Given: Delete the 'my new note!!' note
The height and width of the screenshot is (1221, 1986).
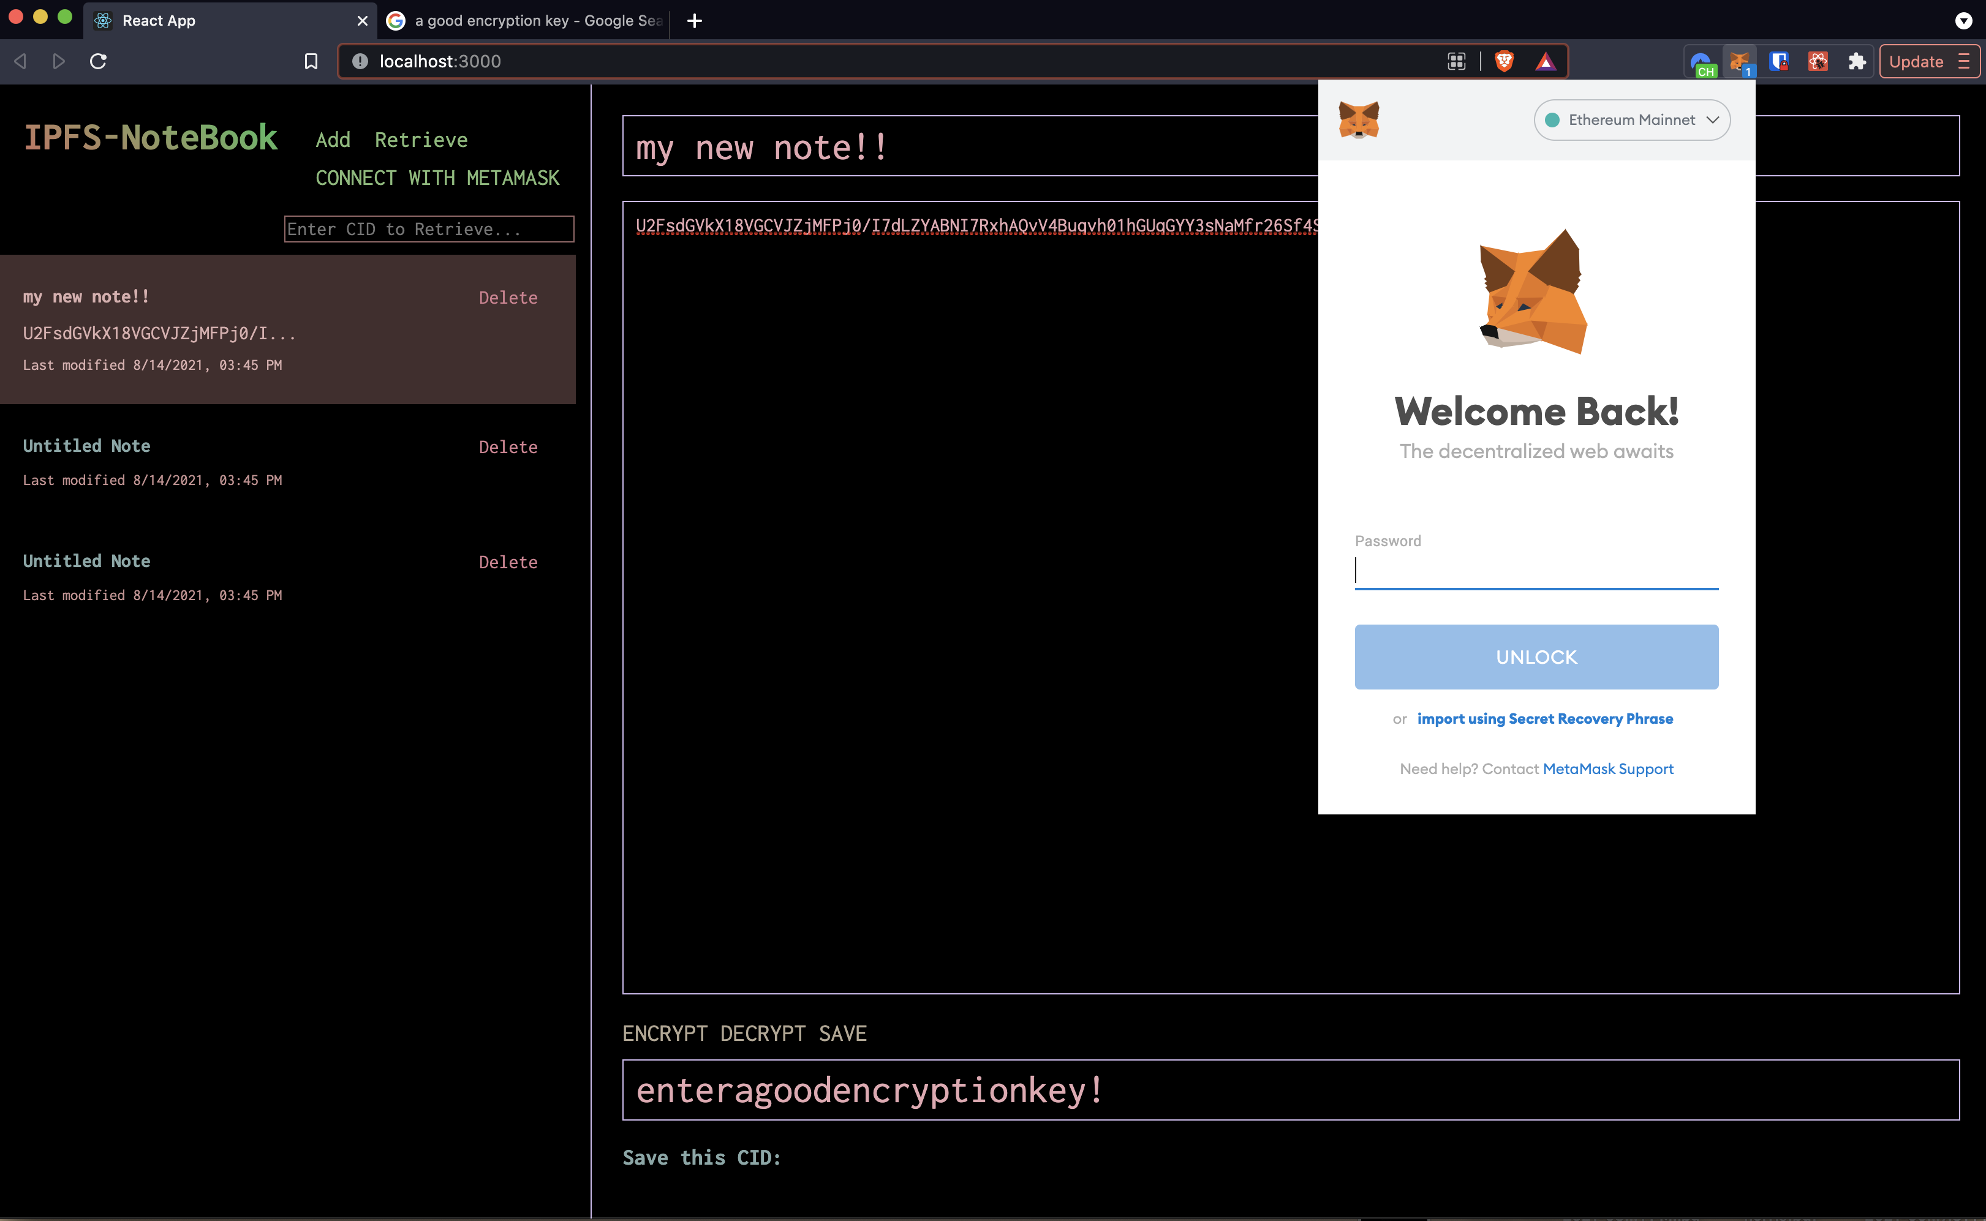Looking at the screenshot, I should (x=507, y=297).
